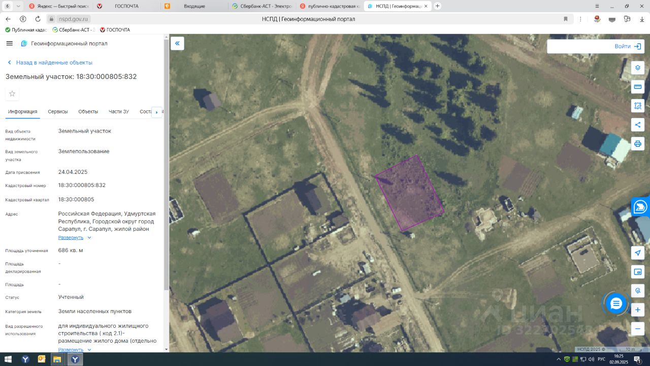Click the assignment date 24.04.2025

tap(73, 172)
